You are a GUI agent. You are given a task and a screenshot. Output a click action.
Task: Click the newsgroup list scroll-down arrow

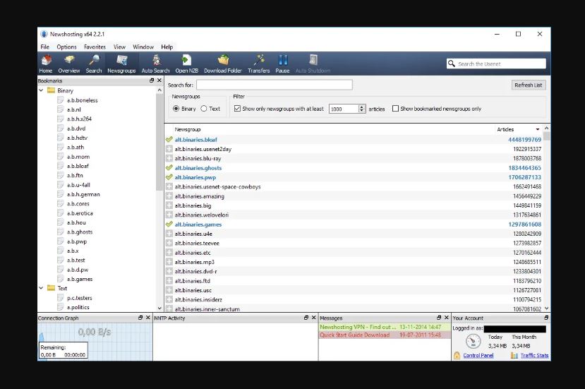click(547, 309)
